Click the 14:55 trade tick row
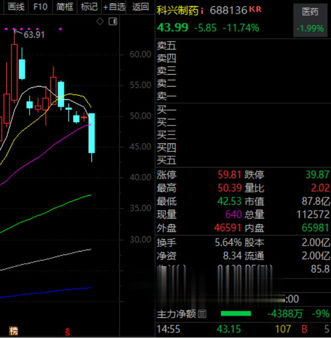This screenshot has height=338, width=331. (x=243, y=329)
